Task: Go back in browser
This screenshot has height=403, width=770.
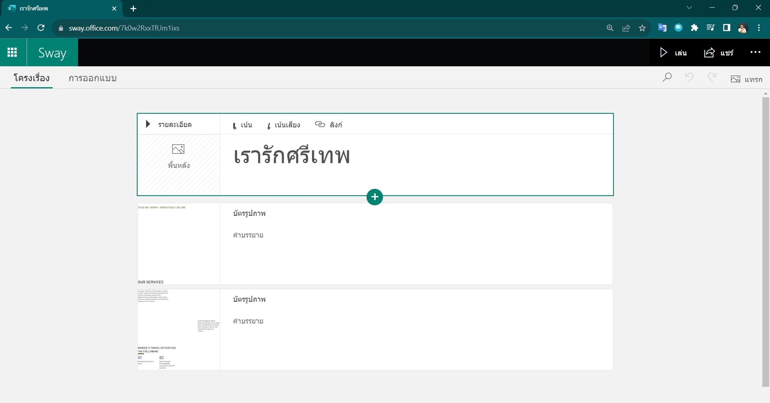Action: (x=8, y=28)
